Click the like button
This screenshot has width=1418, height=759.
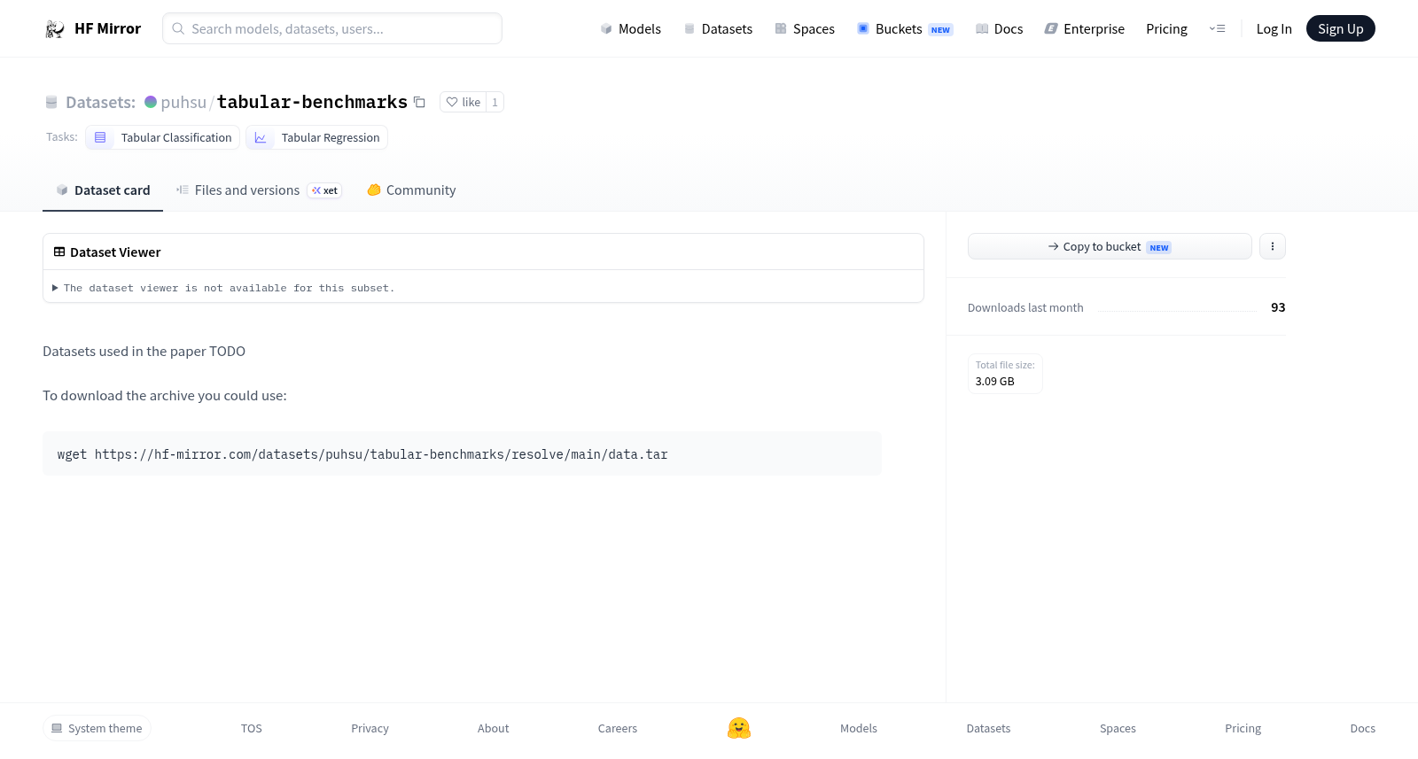(464, 102)
